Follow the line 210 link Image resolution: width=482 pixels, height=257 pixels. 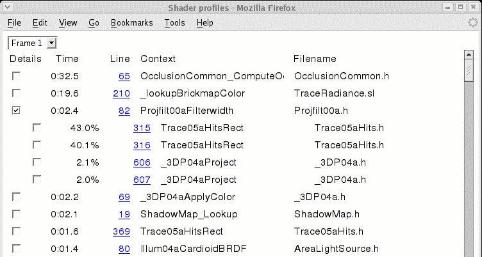coord(121,93)
